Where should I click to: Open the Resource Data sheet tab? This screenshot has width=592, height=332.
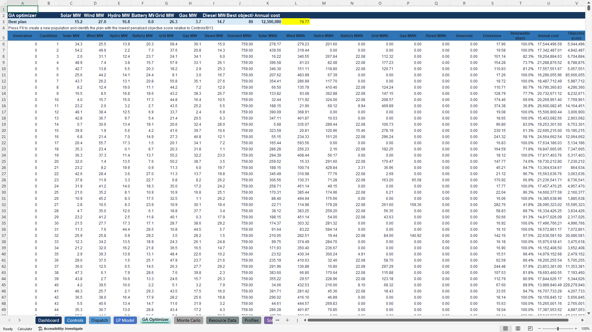[222, 320]
